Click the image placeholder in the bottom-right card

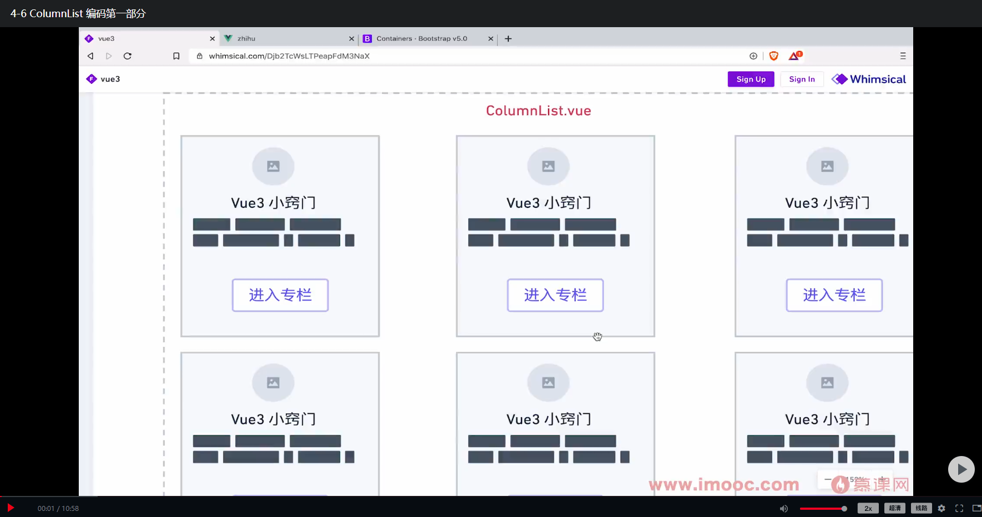click(827, 382)
